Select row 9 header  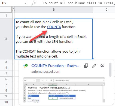(x=6, y=96)
